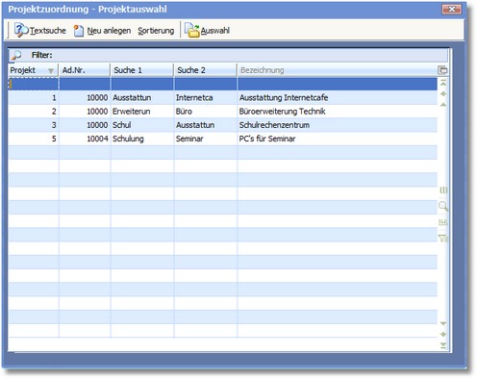The width and height of the screenshot is (477, 379).
Task: Close the Projektauswahl window
Action: pyautogui.click(x=451, y=10)
